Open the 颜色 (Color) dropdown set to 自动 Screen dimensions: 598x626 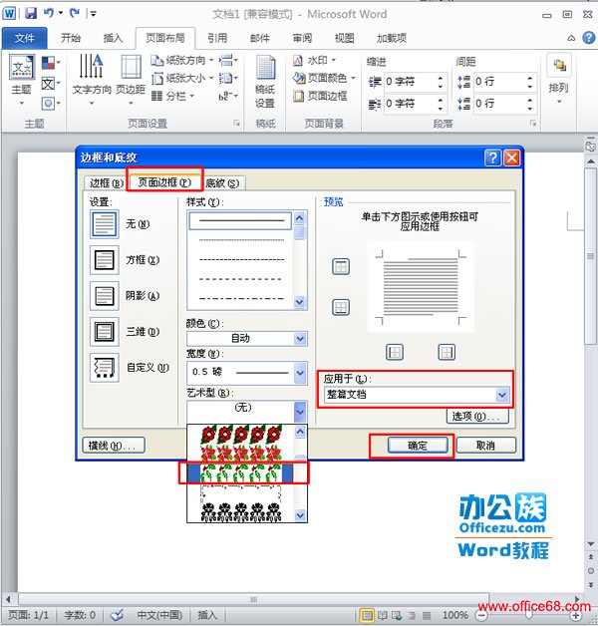[x=300, y=339]
